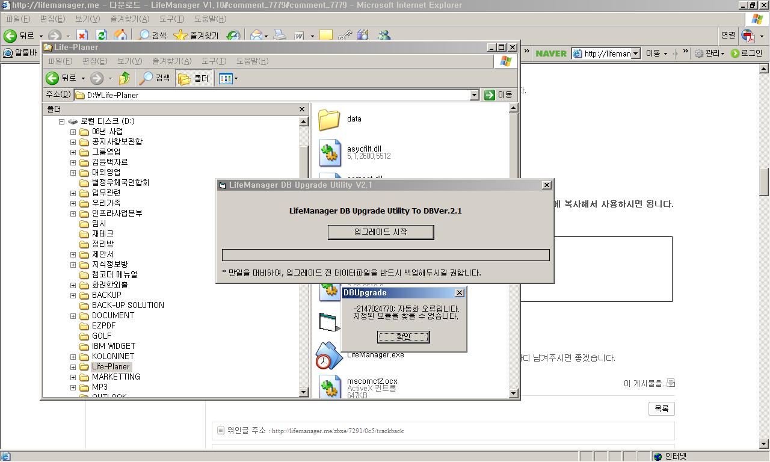Click the 연결 links label in Internet Explorer

[728, 35]
